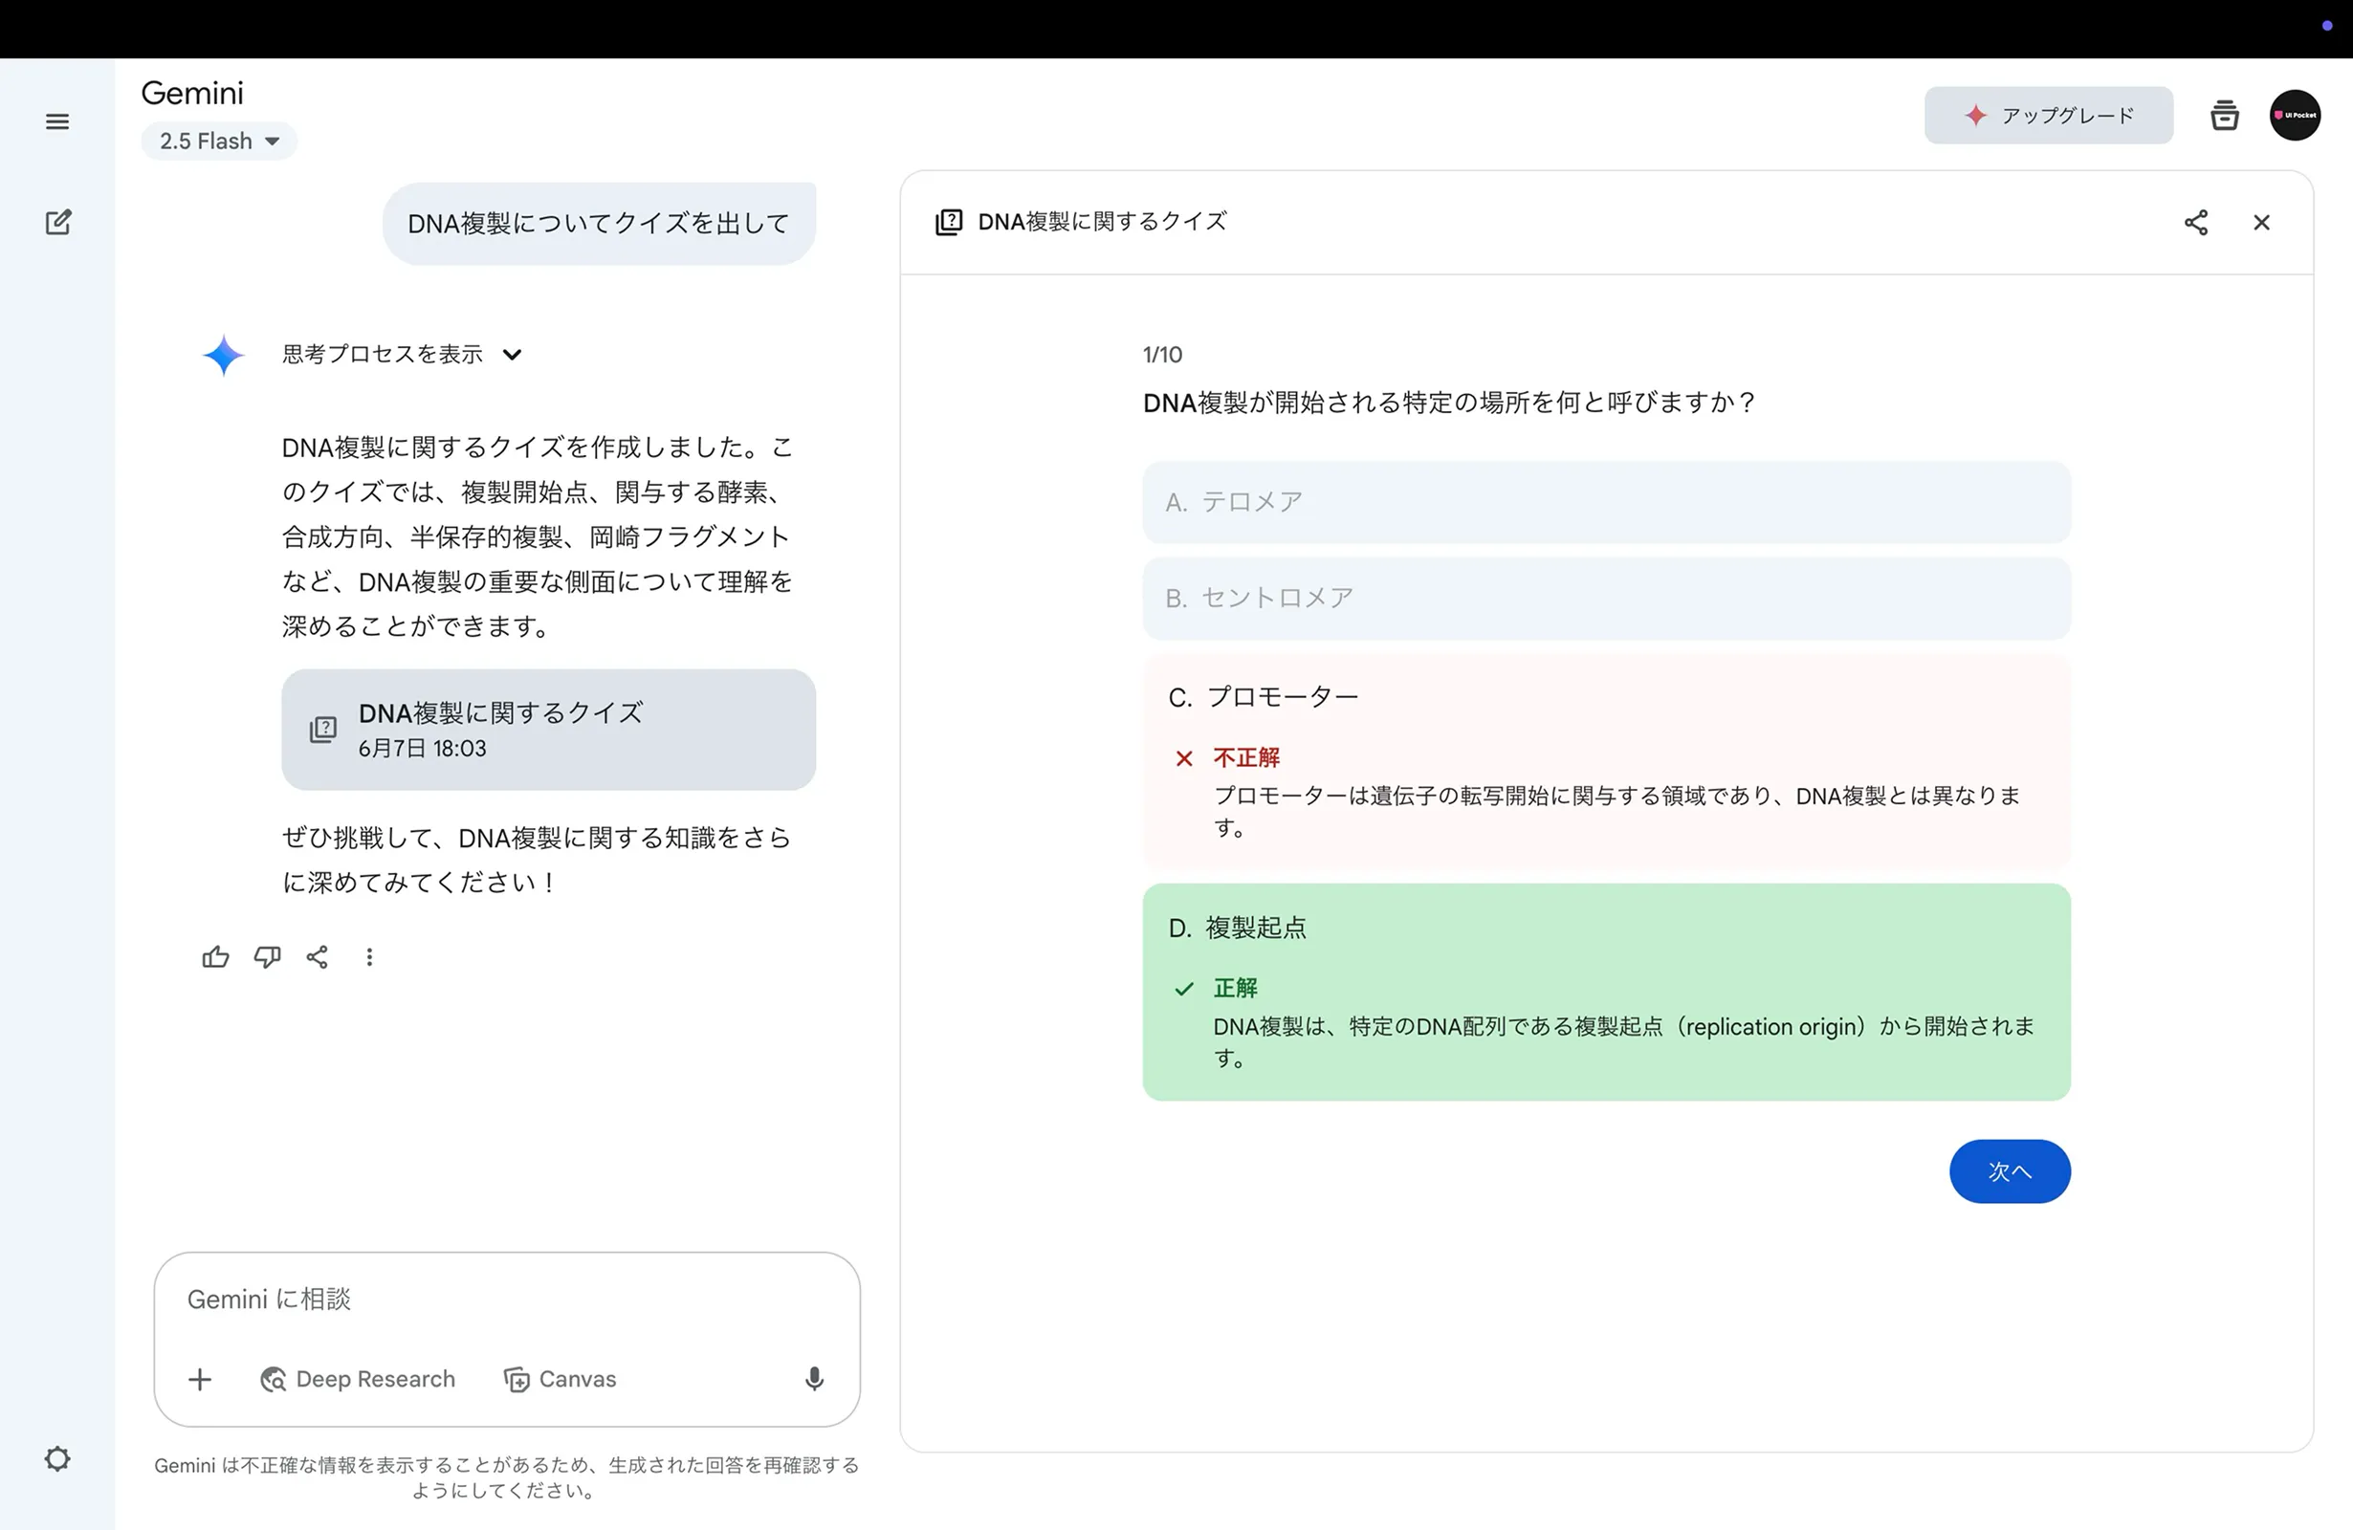Open more options with the three-dot icon
2353x1530 pixels.
coord(369,957)
